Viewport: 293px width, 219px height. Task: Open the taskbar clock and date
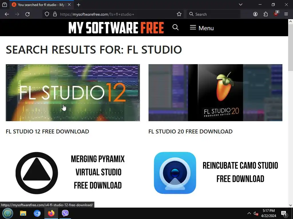tap(269, 213)
